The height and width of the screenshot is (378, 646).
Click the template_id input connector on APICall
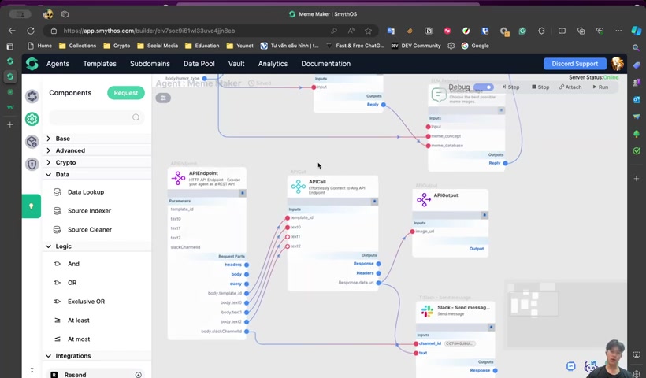288,218
